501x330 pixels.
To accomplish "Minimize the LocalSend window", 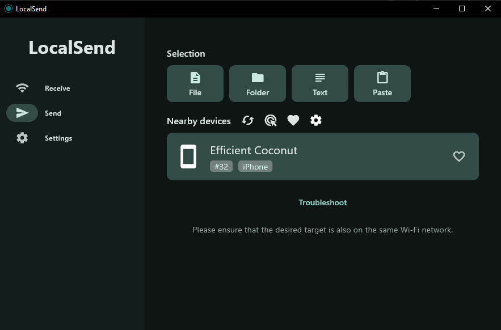I will tap(436, 9).
